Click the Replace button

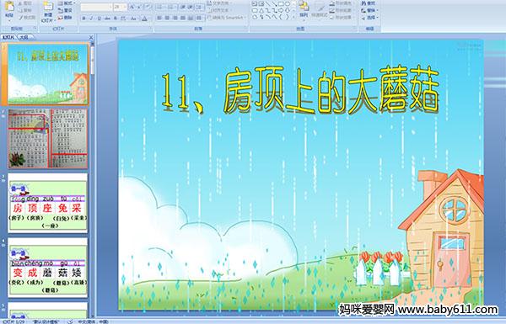[369, 10]
